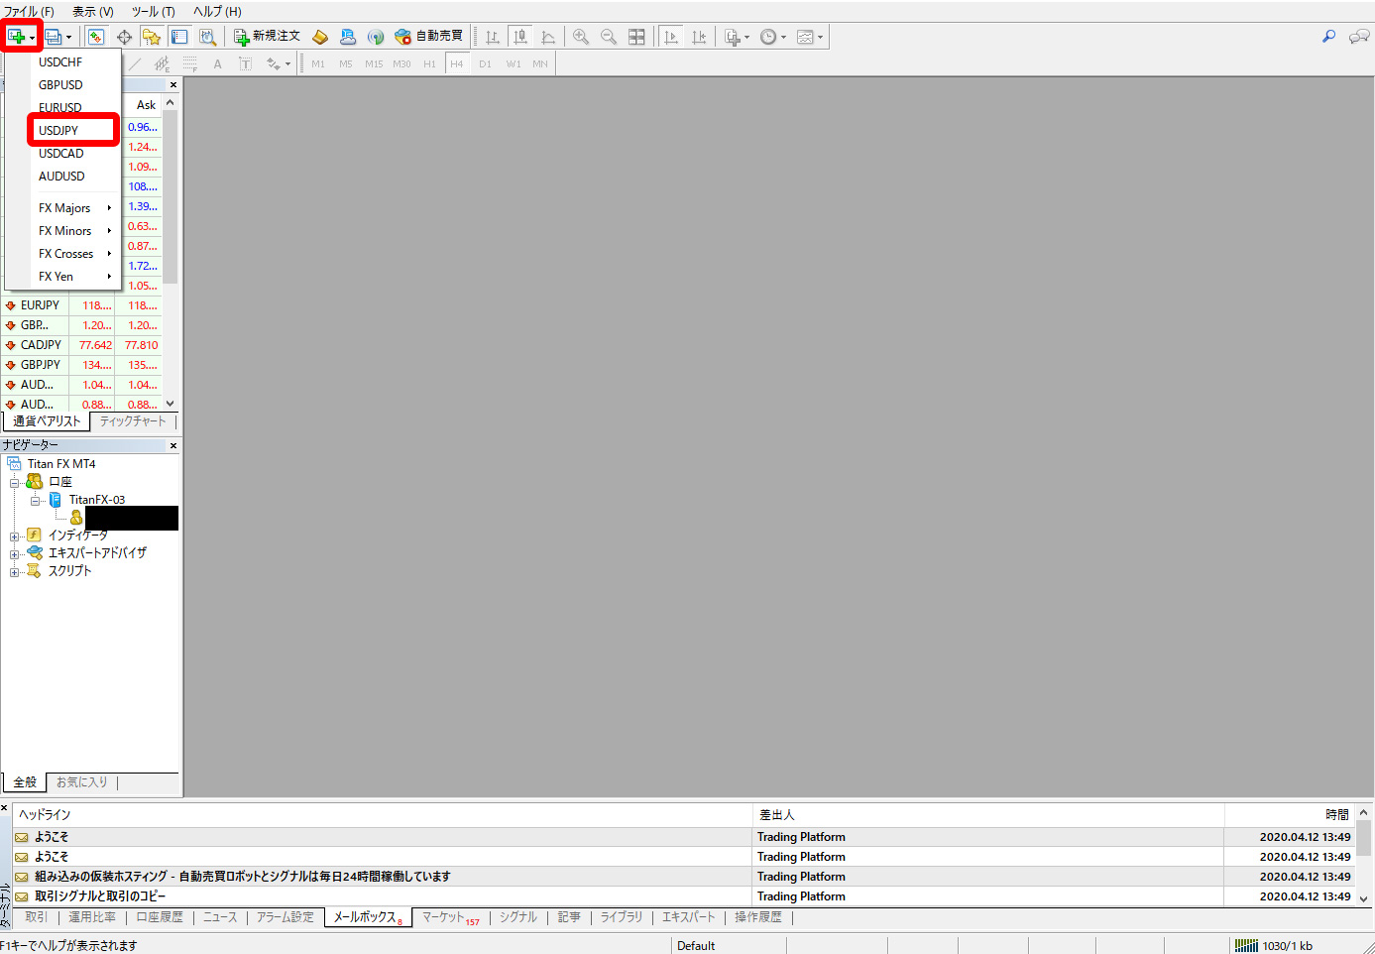Screen dimensions: 1375x954
Task: Switch to candlestick chart mode
Action: coord(520,37)
